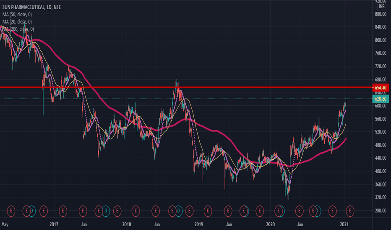Open dividend marker between Jun 2020 and 2021
This screenshot has width=391, height=230.
coord(318,211)
